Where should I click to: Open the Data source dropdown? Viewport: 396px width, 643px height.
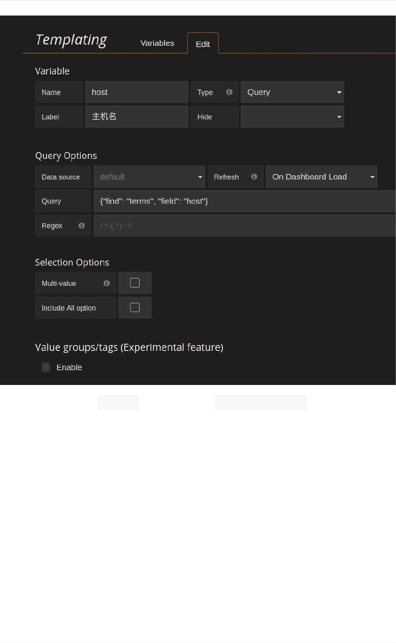click(x=149, y=177)
